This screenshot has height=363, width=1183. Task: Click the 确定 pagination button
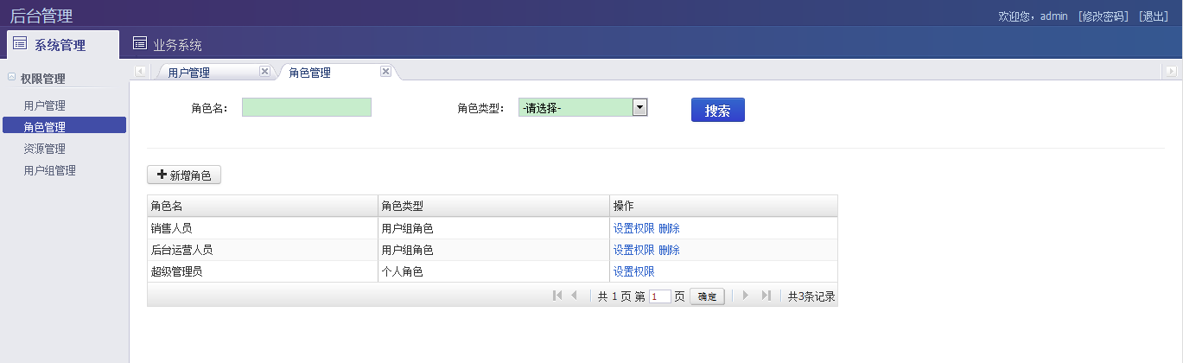click(x=707, y=296)
